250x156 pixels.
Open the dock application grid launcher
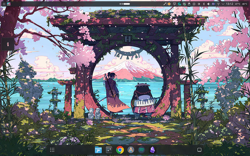(52, 150)
